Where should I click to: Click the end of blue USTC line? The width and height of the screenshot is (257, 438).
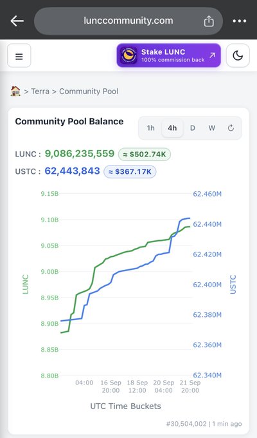click(190, 218)
